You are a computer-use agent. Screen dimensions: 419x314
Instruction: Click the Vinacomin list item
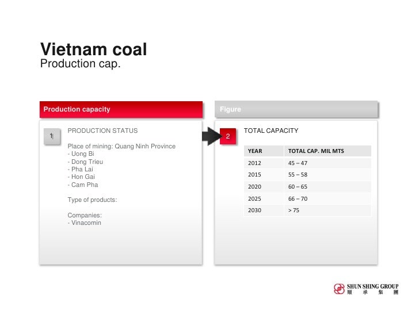click(x=85, y=223)
